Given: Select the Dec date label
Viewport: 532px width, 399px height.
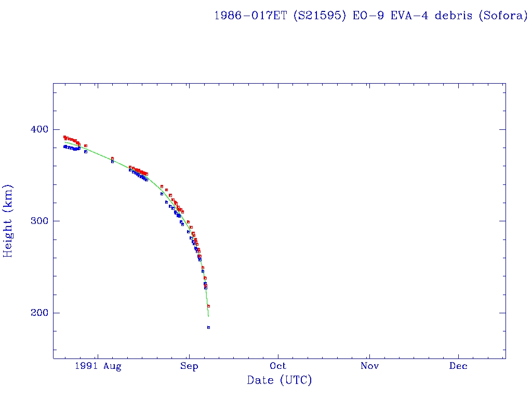Looking at the screenshot, I should 458,366.
